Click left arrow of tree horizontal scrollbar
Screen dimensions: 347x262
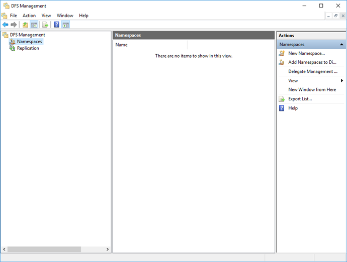[4, 249]
